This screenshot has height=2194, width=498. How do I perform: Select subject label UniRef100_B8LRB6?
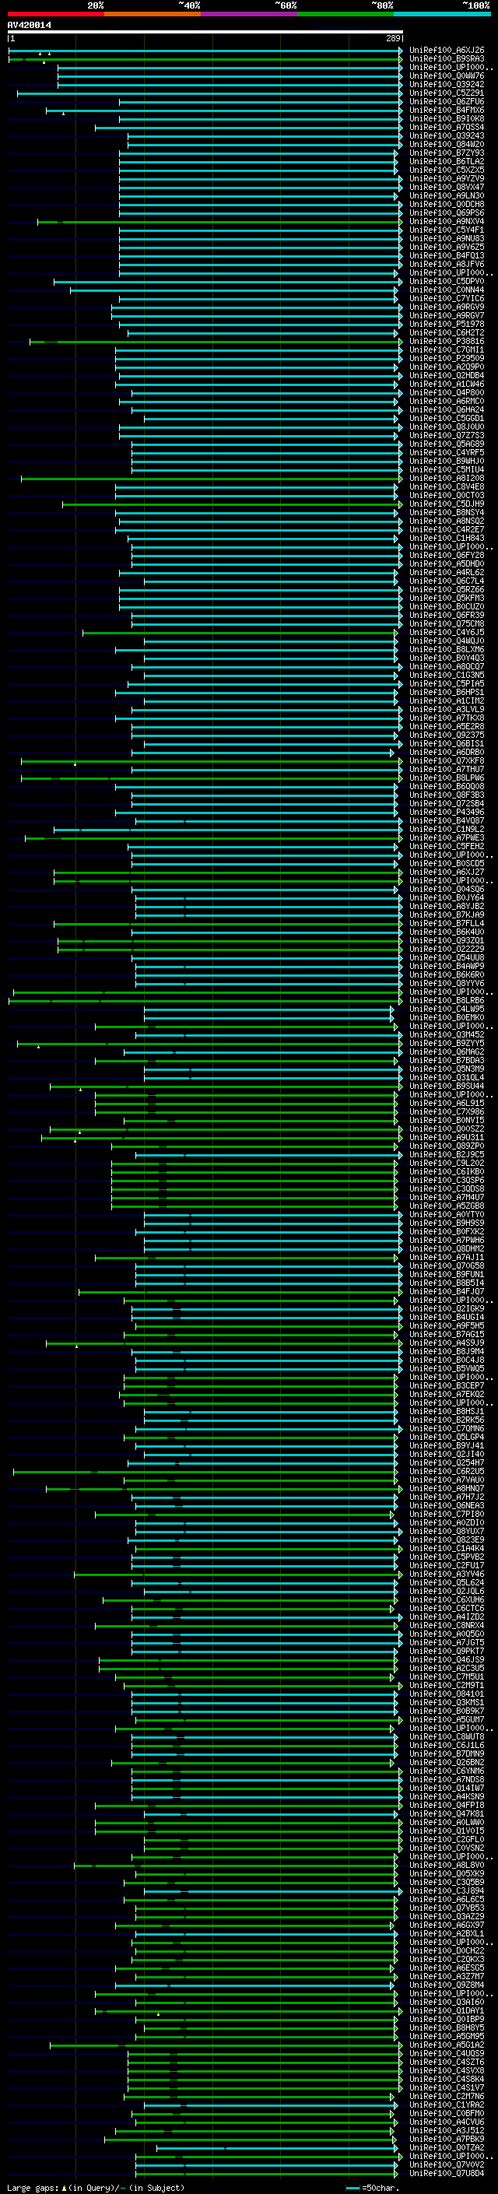[447, 1001]
